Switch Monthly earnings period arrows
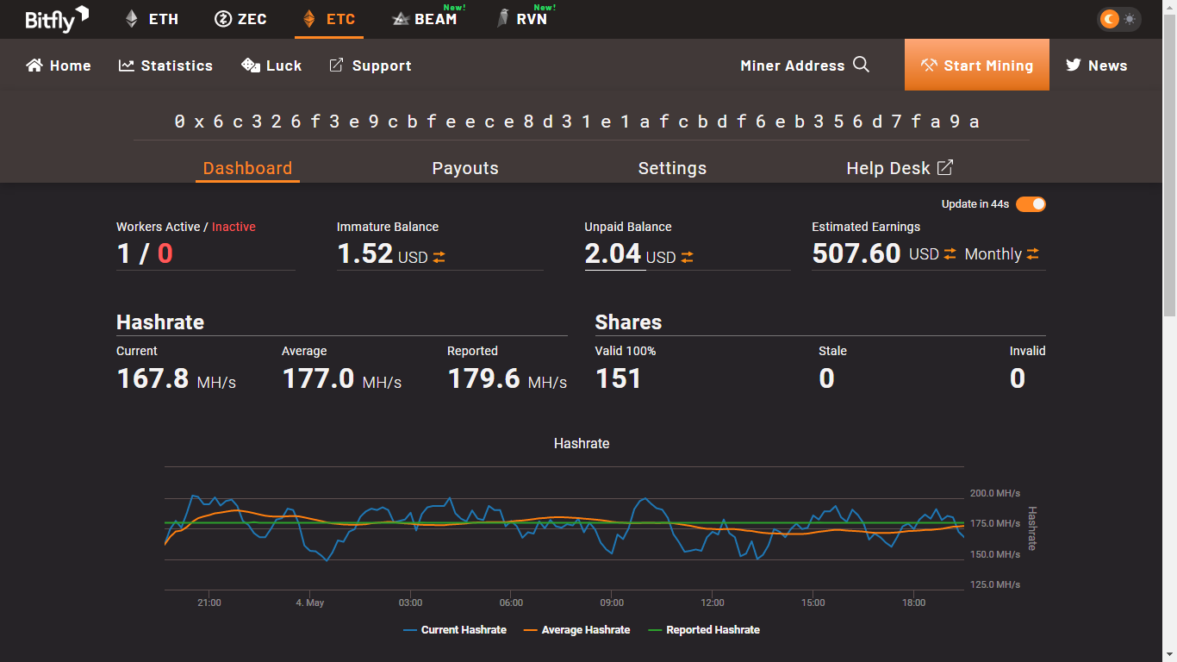1177x662 pixels. [1033, 253]
